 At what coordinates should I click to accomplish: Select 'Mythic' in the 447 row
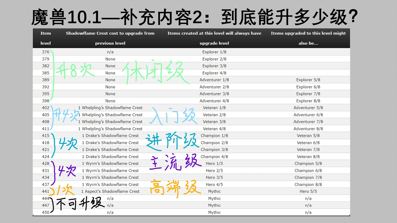point(214,205)
